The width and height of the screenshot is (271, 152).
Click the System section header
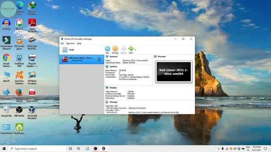[113, 67]
